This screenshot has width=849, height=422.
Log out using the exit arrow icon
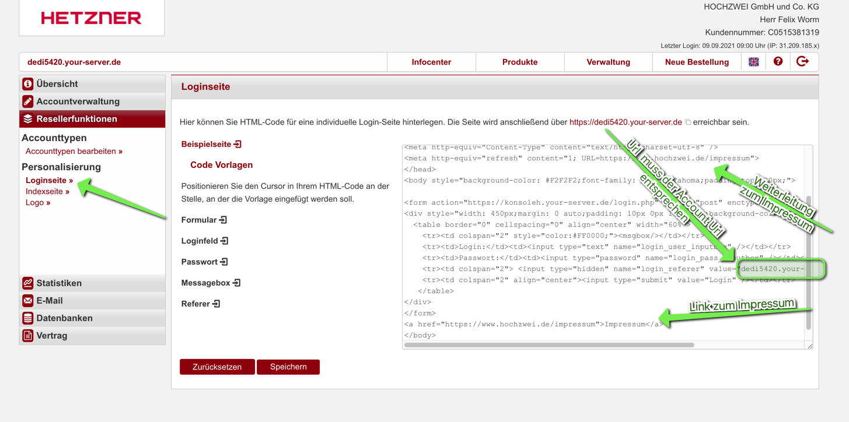point(803,62)
